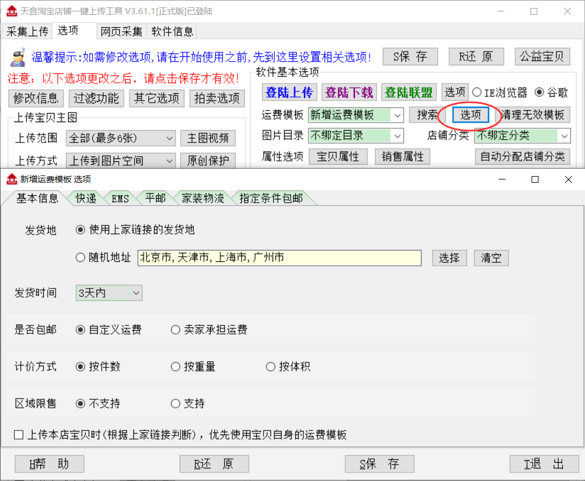Open the 指定条件包邮 tab
This screenshot has height=481, width=585.
coord(271,198)
